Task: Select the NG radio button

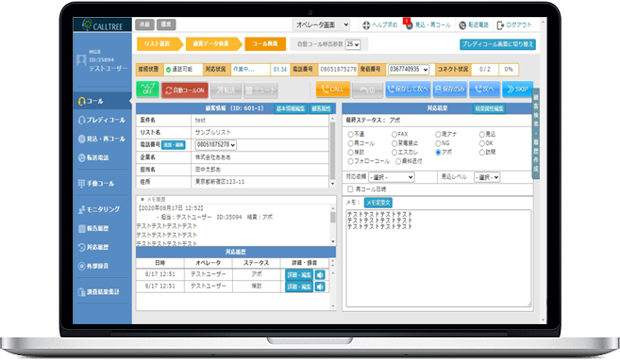Action: coord(438,143)
